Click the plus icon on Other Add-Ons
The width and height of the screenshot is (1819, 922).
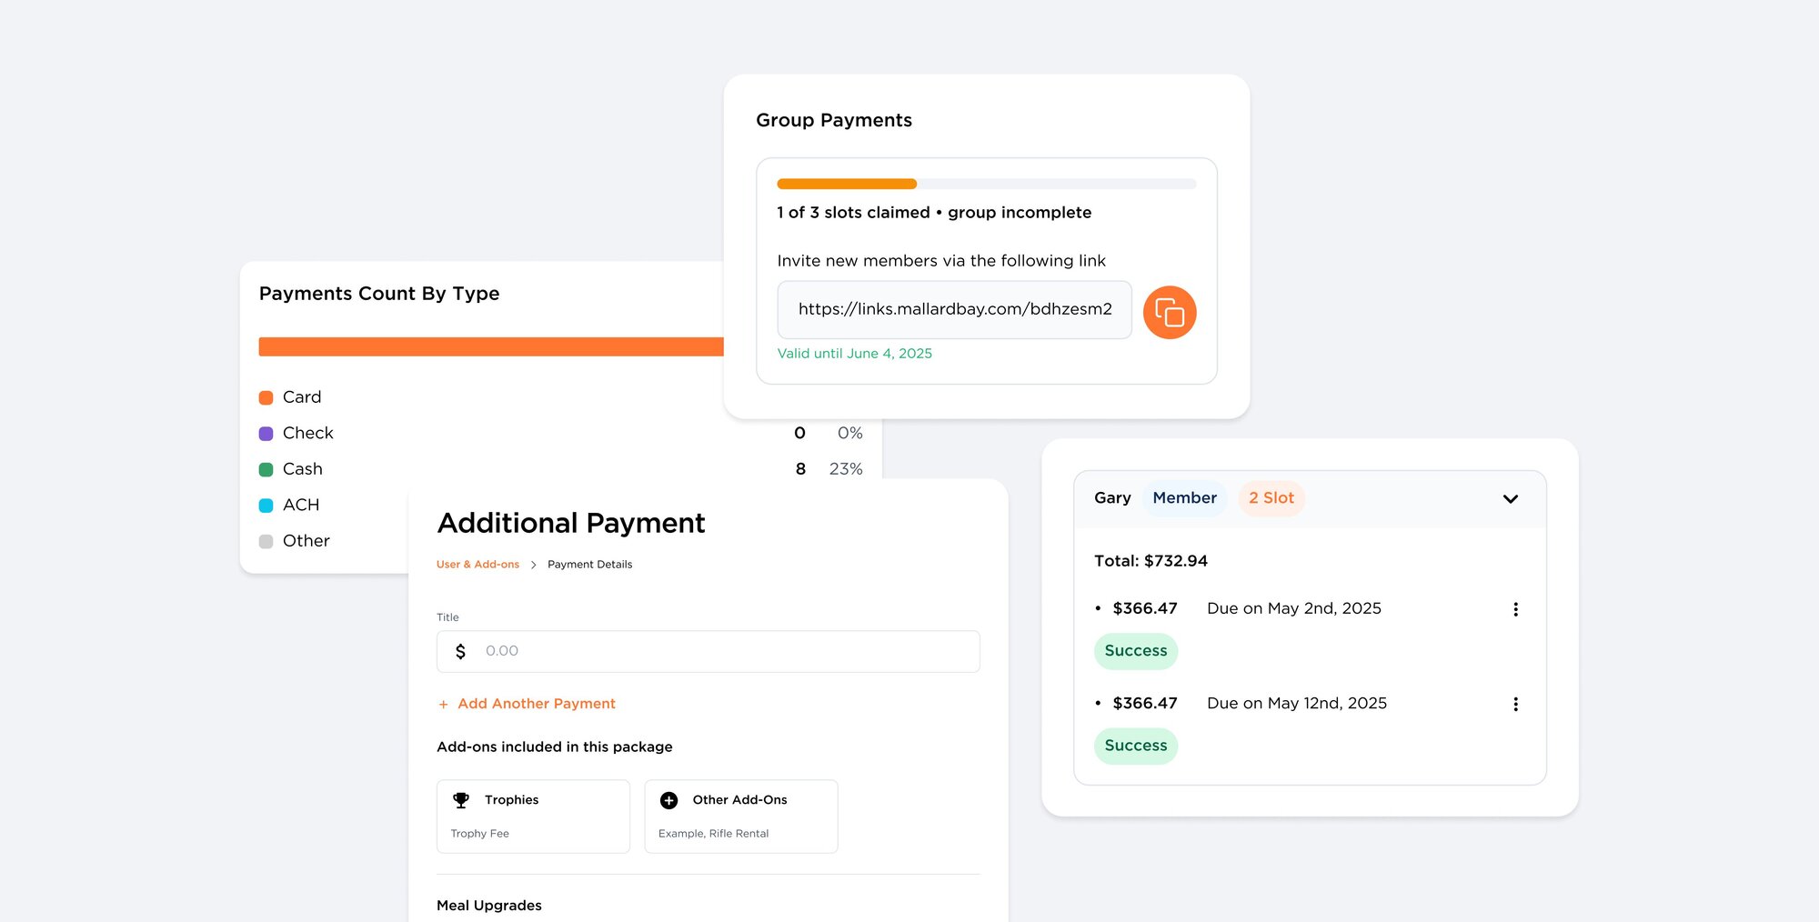[669, 800]
